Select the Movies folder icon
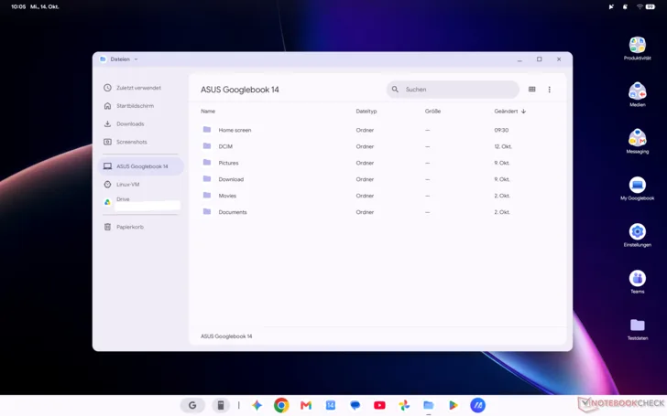Image resolution: width=667 pixels, height=416 pixels. coord(207,196)
